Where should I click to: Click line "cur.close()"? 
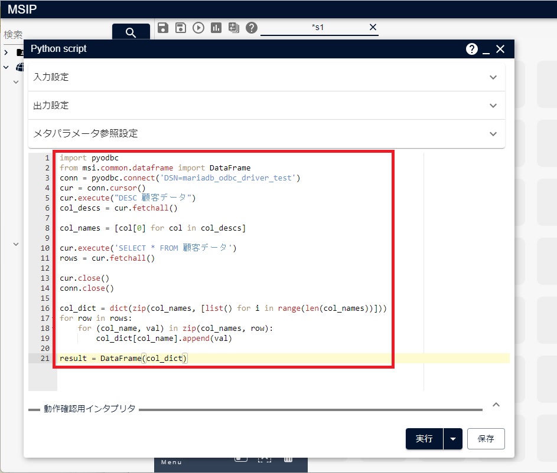84,278
